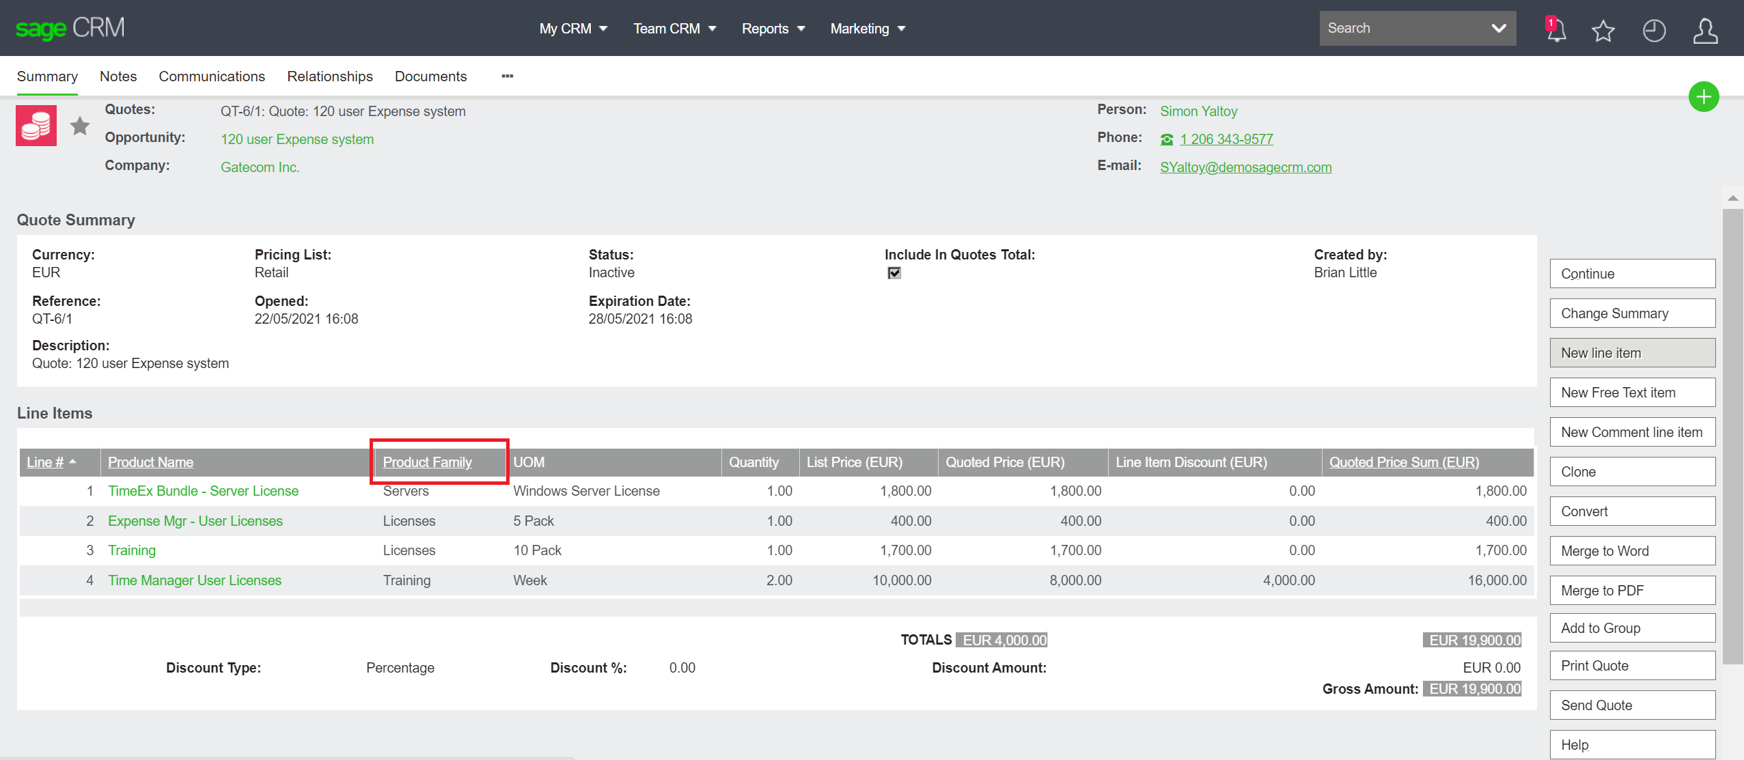Screen dimensions: 1744x760
Task: Select the 16,000.00 quoted price sum cell
Action: click(x=1497, y=580)
